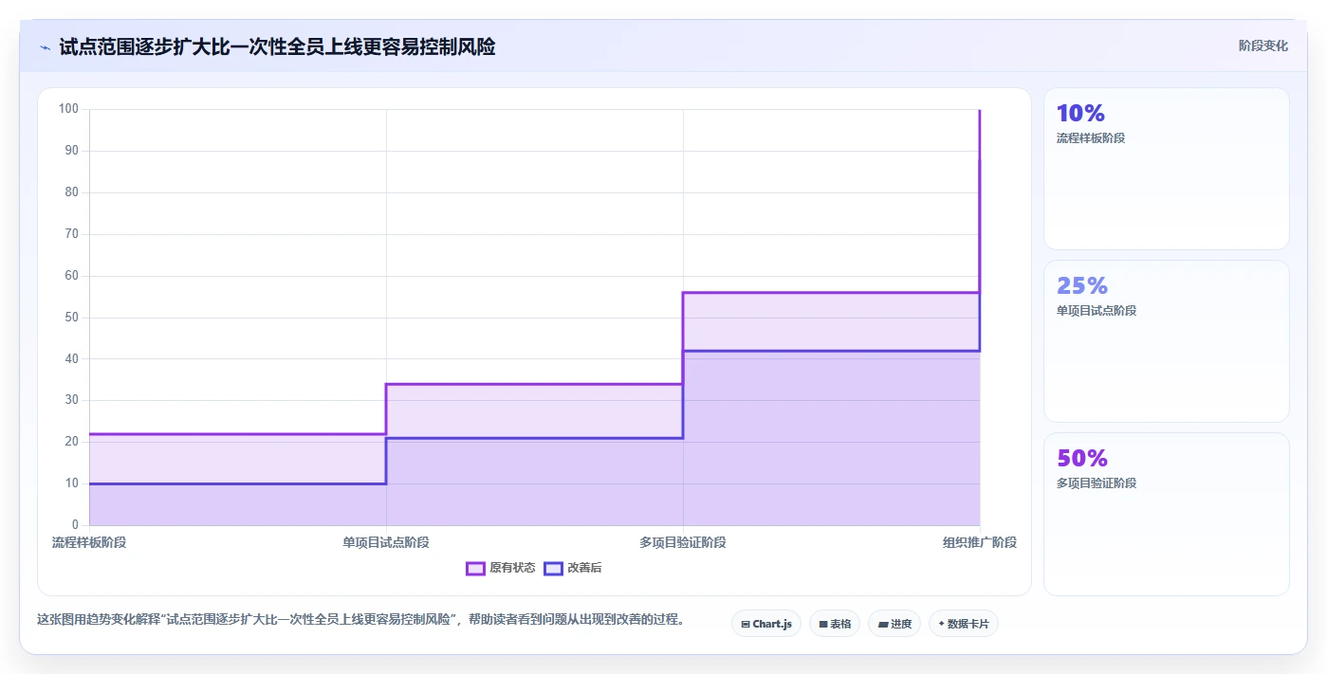
Task: Select the Chart.js tag chip
Action: [766, 624]
